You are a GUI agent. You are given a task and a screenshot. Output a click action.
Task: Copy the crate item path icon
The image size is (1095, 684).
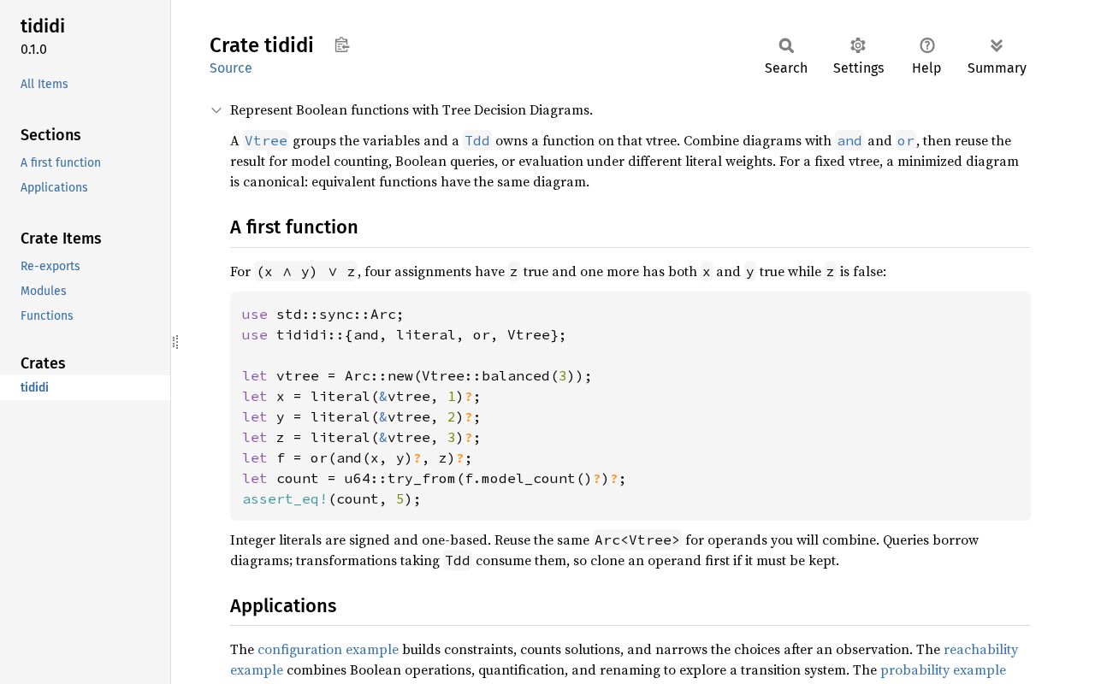pyautogui.click(x=342, y=45)
